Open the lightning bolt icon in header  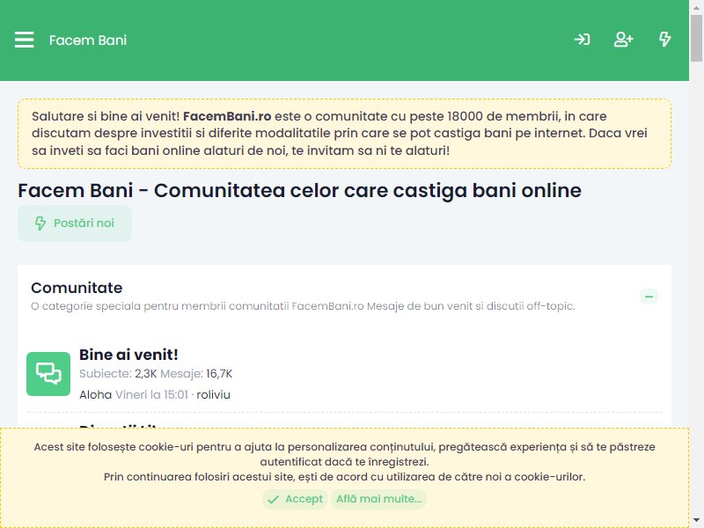coord(664,40)
